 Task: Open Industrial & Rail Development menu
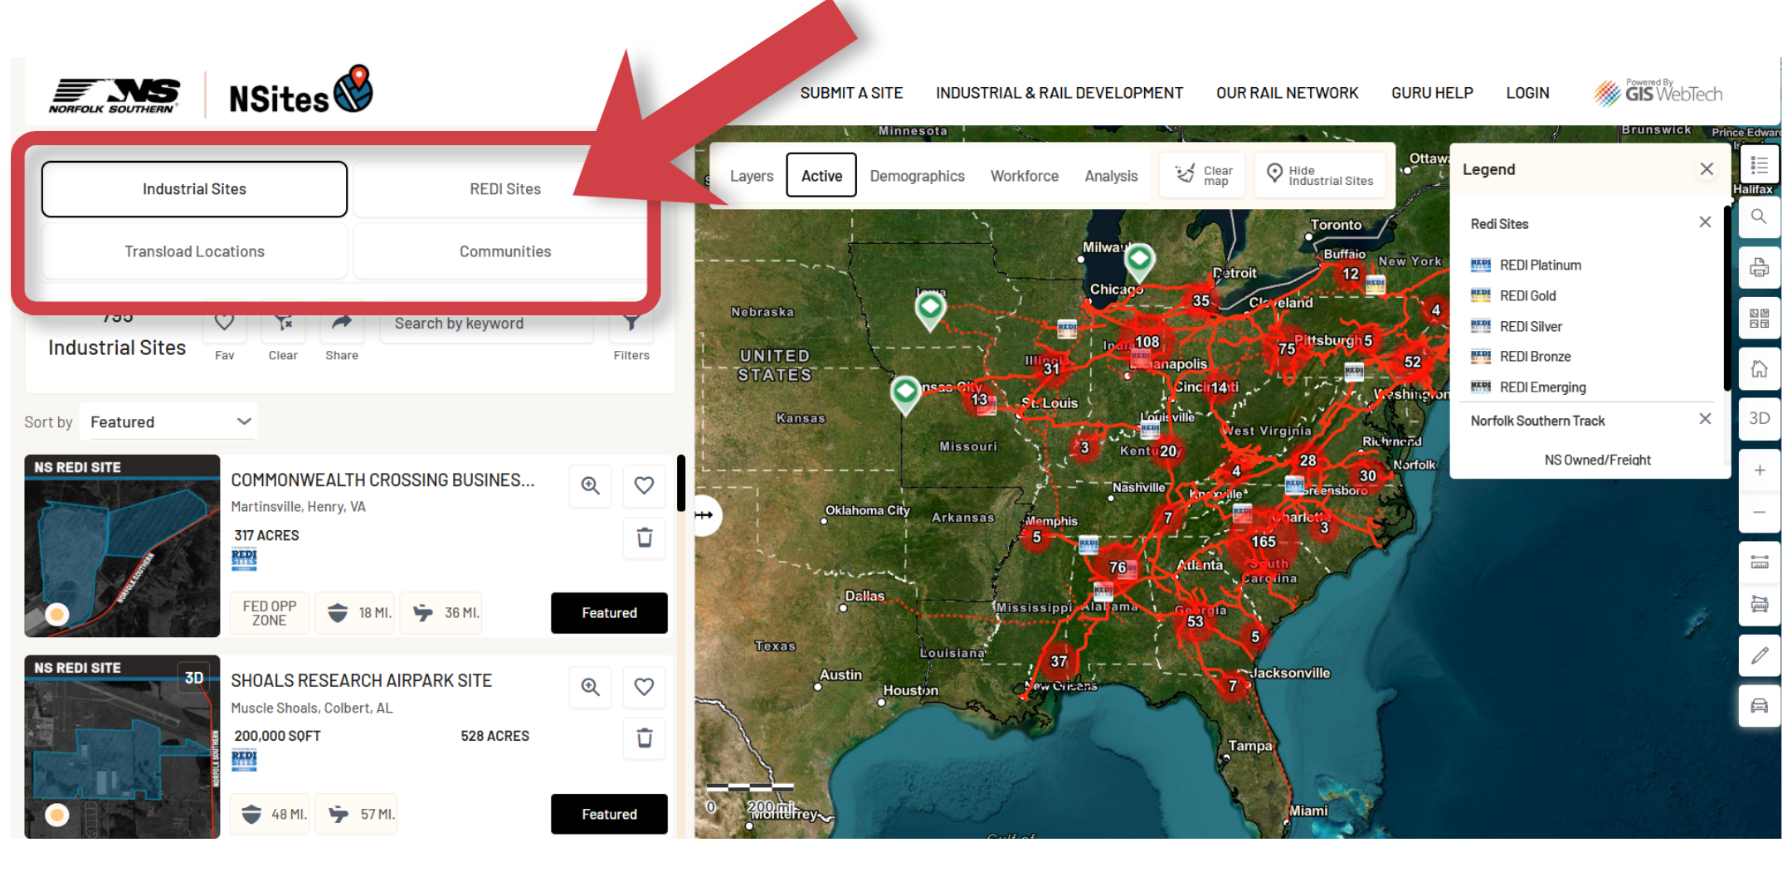[1059, 93]
